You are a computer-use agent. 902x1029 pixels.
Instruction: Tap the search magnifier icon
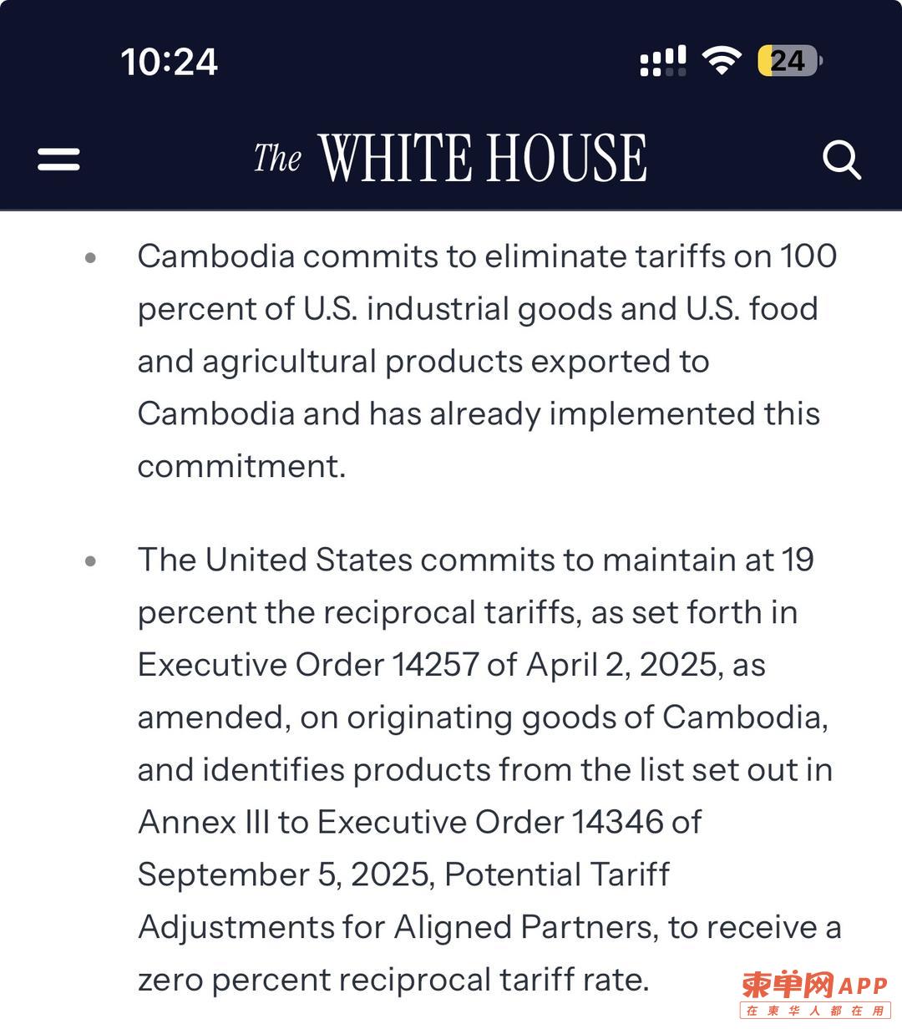click(841, 159)
